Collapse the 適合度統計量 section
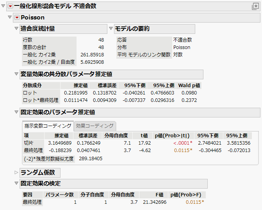Screen dimensions: 262x210 (16, 28)
